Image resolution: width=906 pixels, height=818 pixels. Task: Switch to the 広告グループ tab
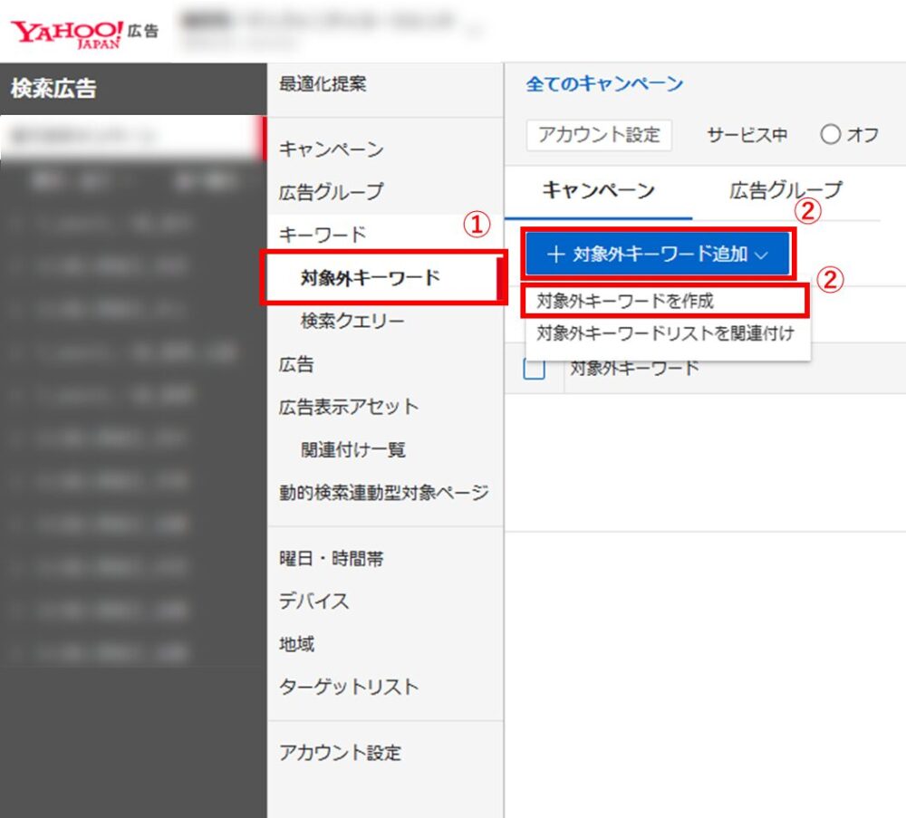(785, 191)
